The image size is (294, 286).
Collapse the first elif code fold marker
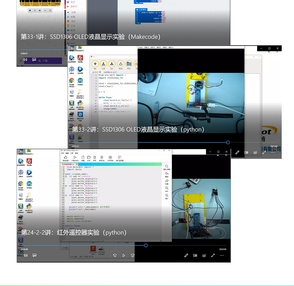[x=66, y=186]
